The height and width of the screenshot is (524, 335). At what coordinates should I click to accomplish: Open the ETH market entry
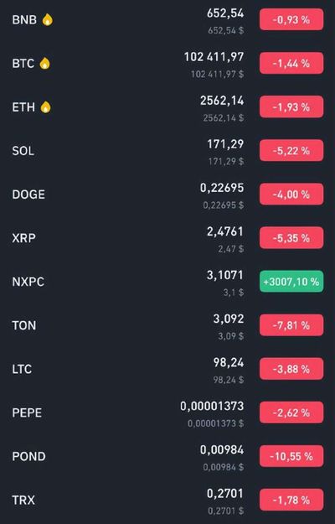coord(167,107)
